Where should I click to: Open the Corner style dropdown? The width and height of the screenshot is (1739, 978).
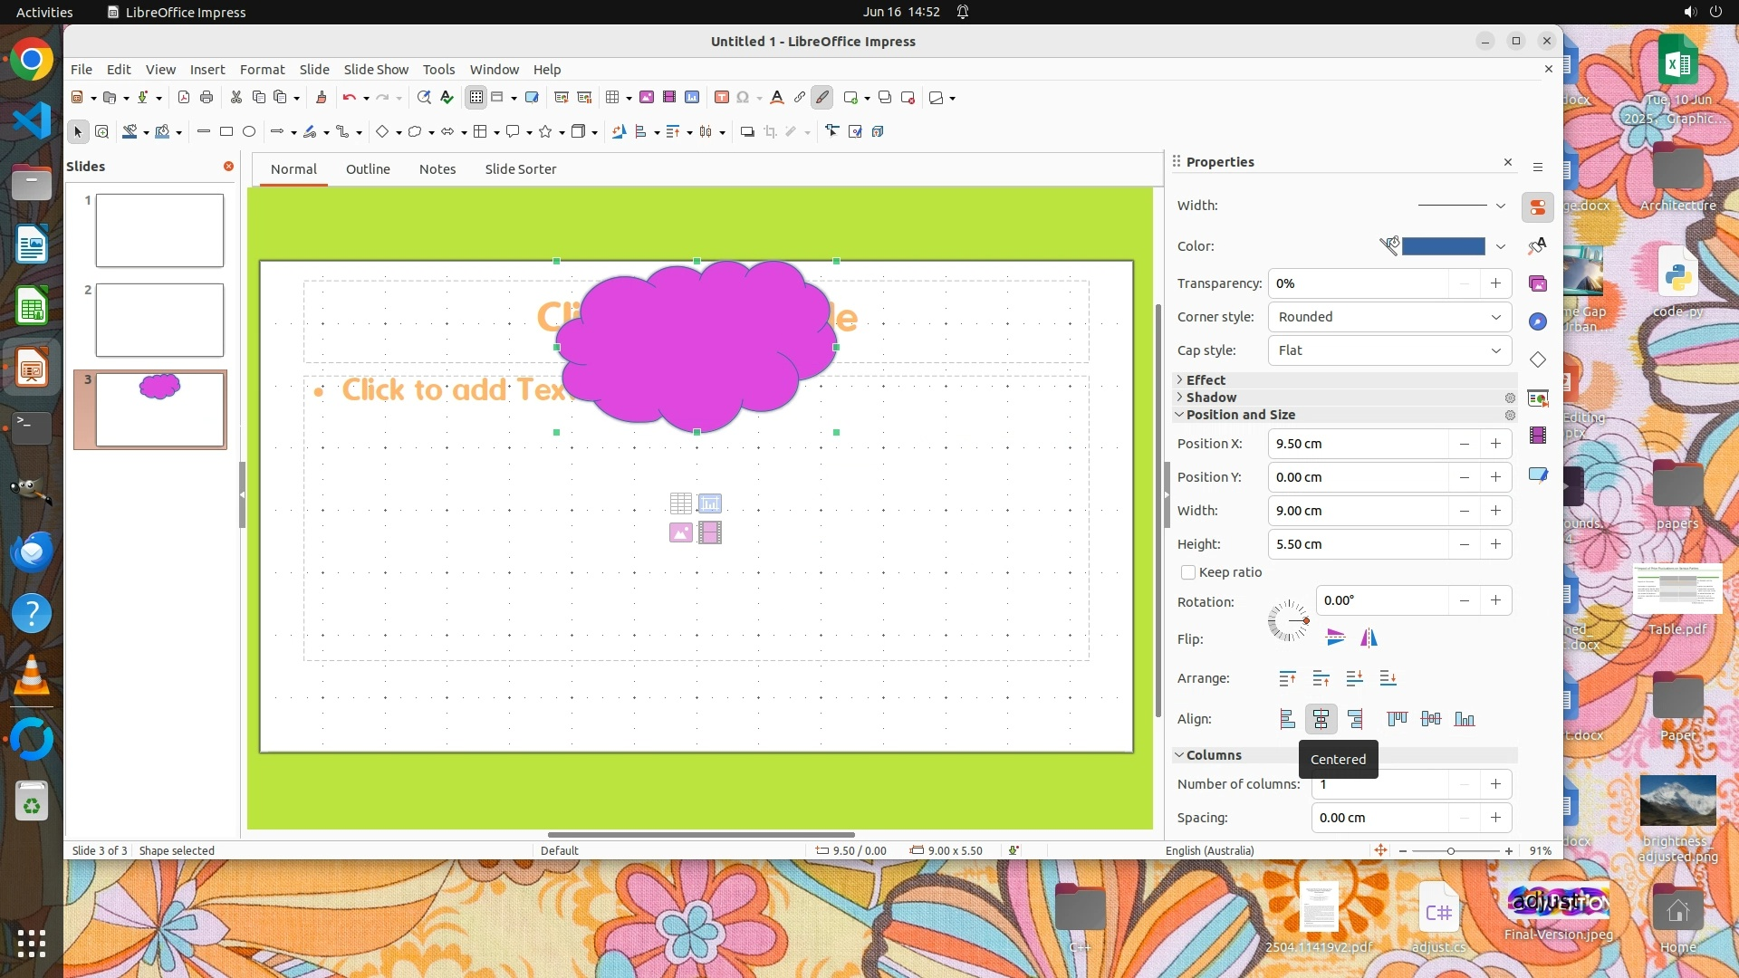[1389, 317]
